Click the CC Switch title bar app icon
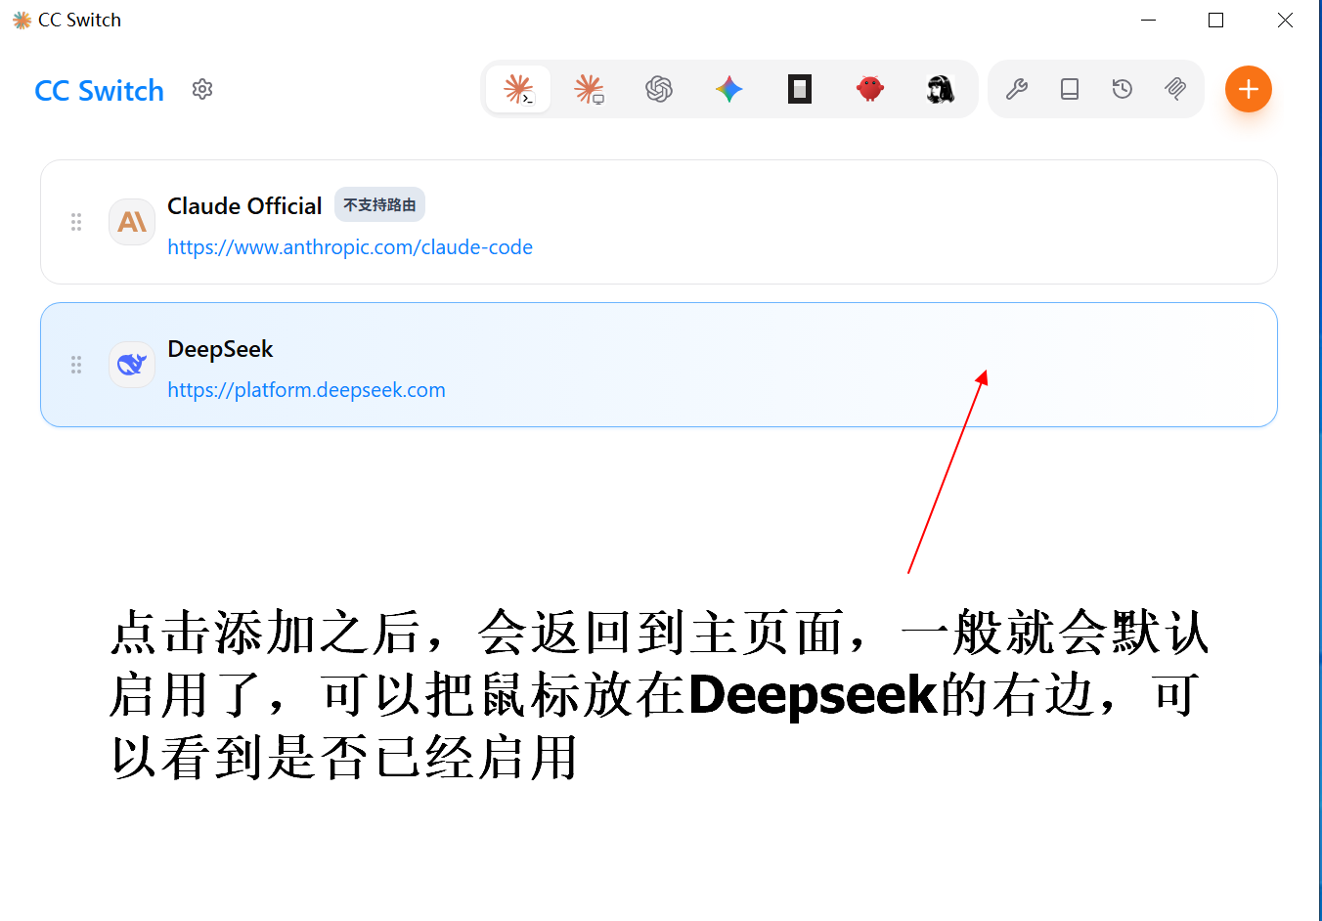1322x921 pixels. coord(22,20)
